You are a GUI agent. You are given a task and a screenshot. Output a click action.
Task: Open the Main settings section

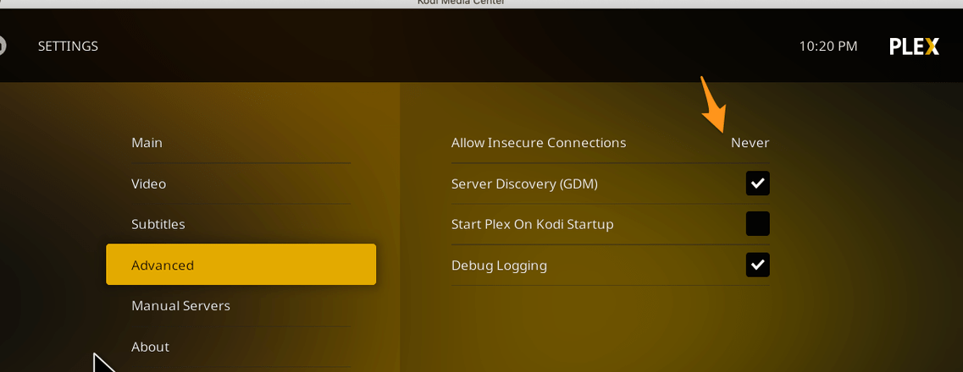tap(241, 143)
